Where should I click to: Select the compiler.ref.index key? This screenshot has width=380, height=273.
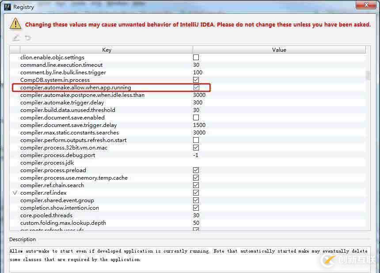(43, 192)
